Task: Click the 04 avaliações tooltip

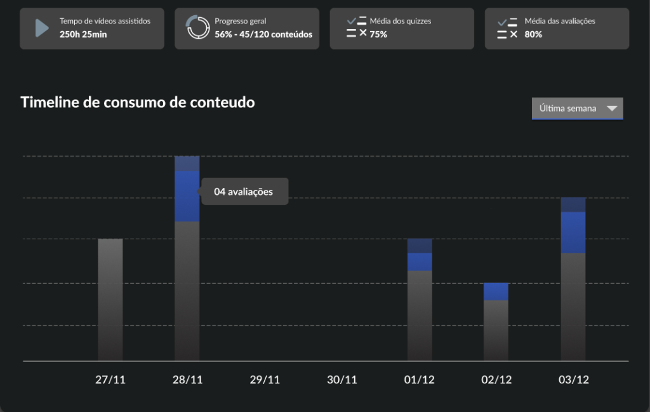Action: (x=244, y=191)
